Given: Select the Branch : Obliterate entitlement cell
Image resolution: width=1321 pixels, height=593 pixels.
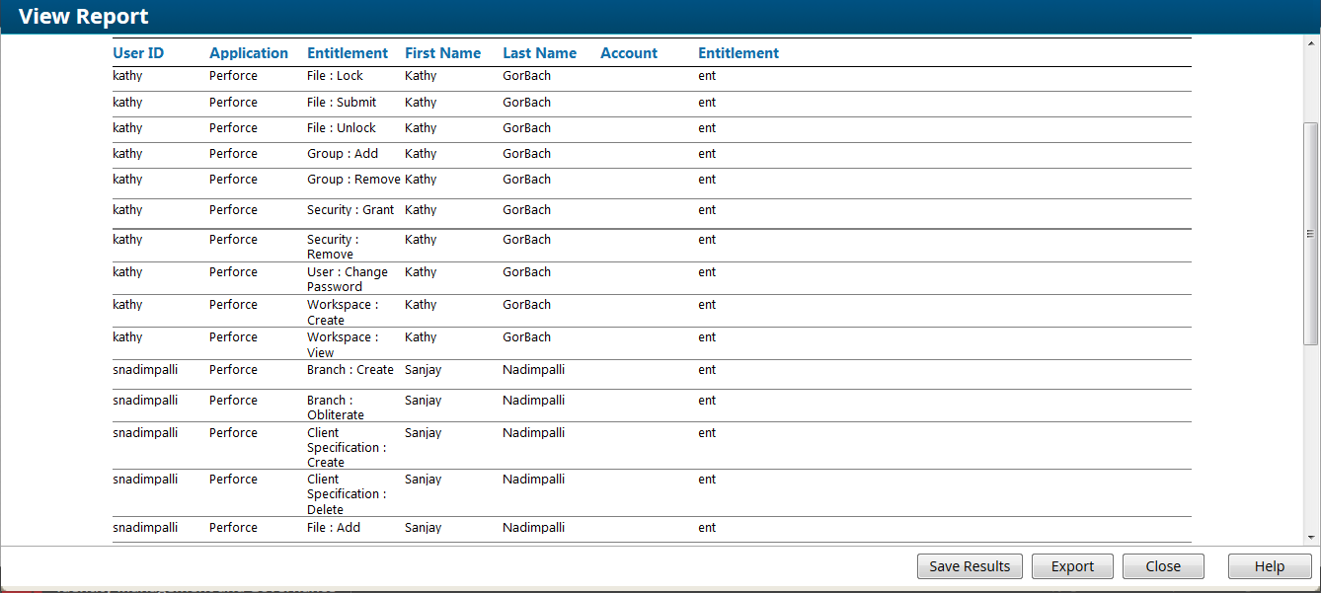Looking at the screenshot, I should 336,408.
